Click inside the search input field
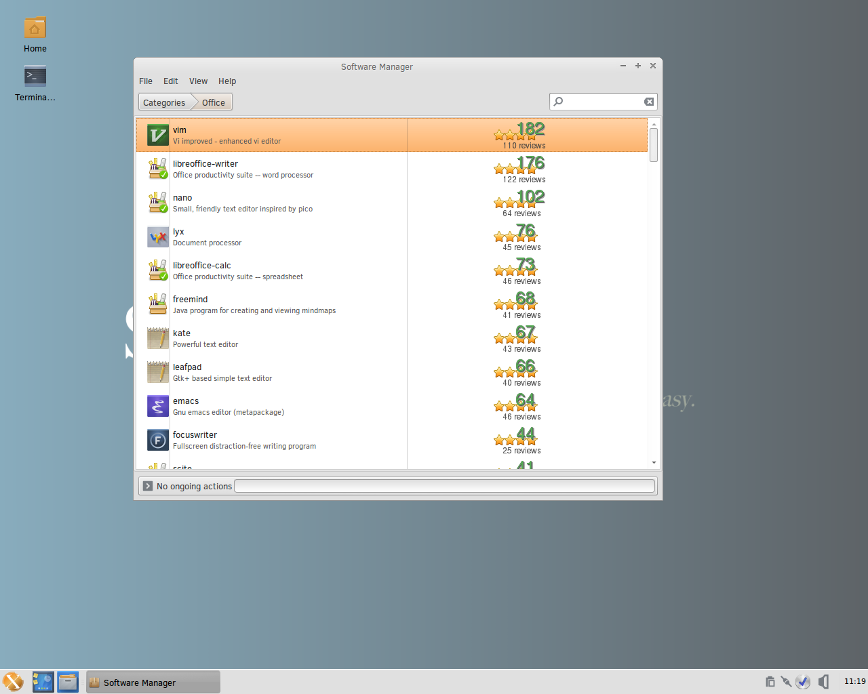Viewport: 868px width, 694px height. 603,102
